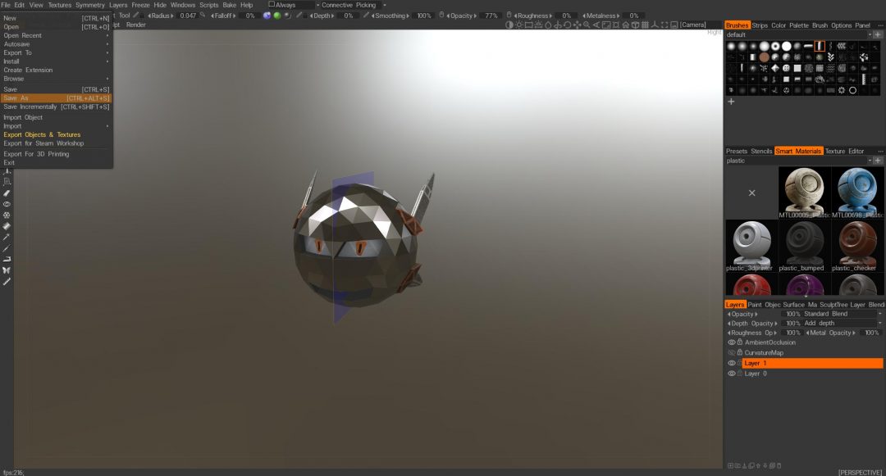Click the cube view icon in the viewport bar

(x=635, y=25)
